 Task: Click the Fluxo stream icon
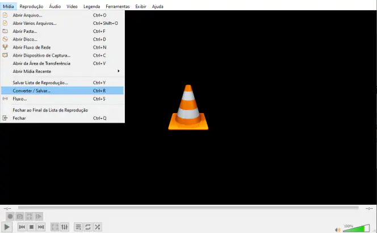(x=5, y=98)
